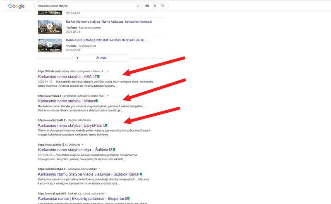Open 'Karkasiniai namai | Ekspertų patarimai' result
The width and height of the screenshot is (331, 204).
[82, 199]
